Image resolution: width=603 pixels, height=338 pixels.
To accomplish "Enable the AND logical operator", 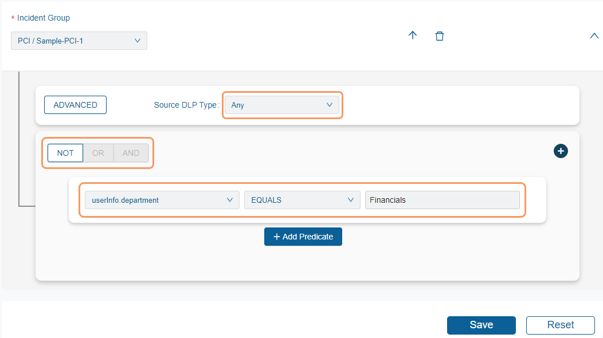I will coord(131,153).
